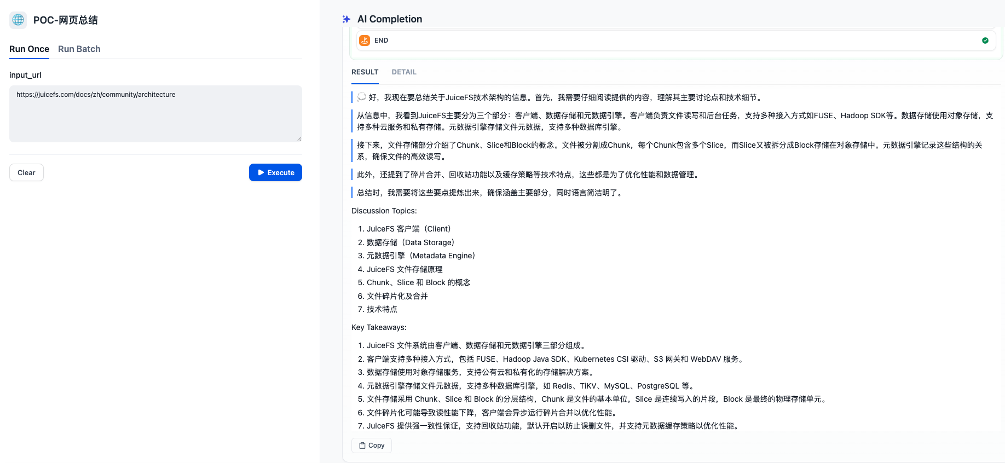
Task: Click the globe app icon beside POC-网页总结
Action: tap(18, 20)
